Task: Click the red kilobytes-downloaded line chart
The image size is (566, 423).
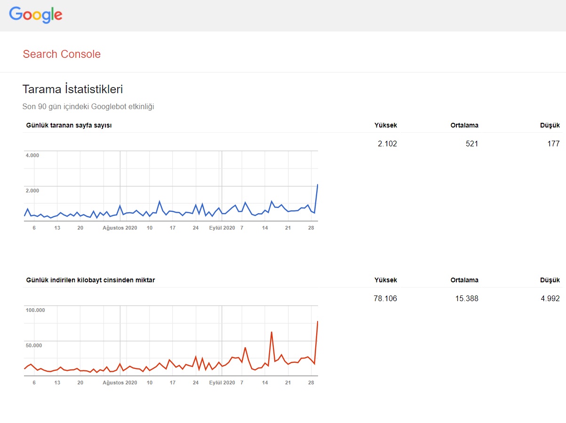Action: (x=171, y=341)
